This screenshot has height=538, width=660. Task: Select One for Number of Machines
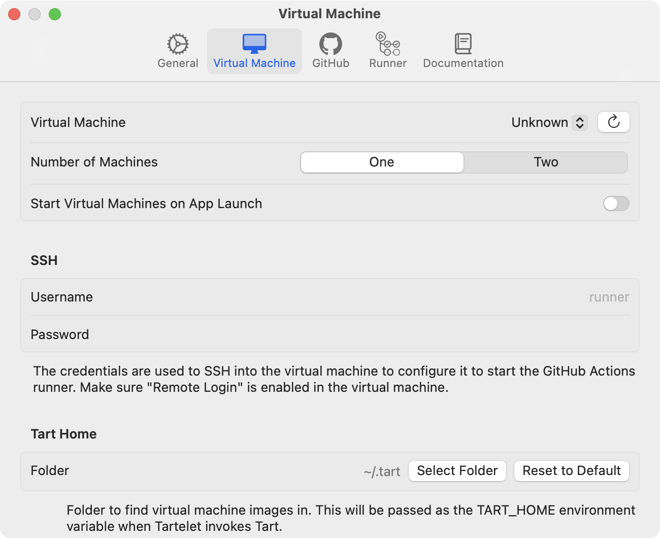[x=382, y=162]
